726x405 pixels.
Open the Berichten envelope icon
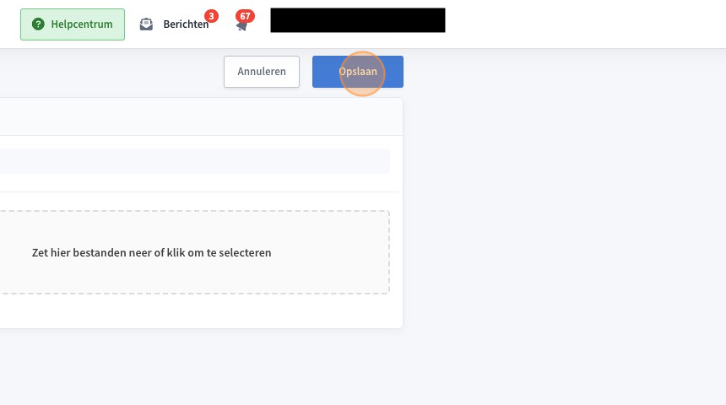coord(146,24)
